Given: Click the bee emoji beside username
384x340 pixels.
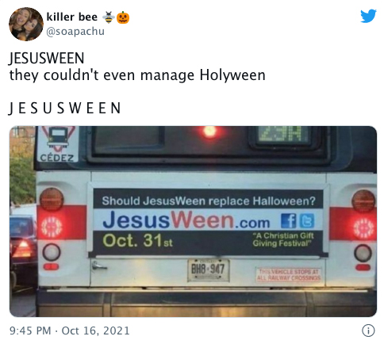Looking at the screenshot, I should pos(109,17).
